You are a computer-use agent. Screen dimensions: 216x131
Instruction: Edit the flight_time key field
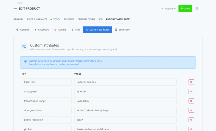(47, 82)
